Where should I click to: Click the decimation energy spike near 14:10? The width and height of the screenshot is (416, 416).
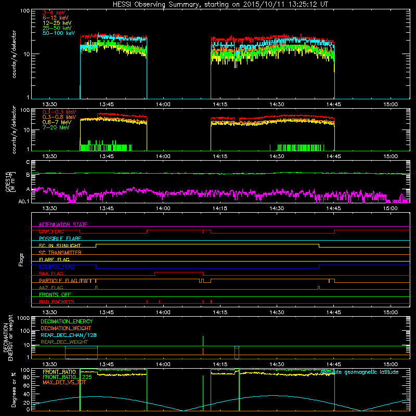[203, 341]
